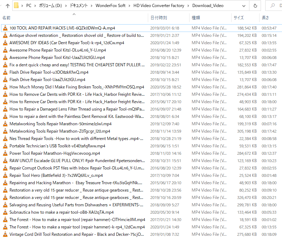Click VLC icon of Subnautica repair tool video
Screen dimensions: 282x240
pos(5,212)
